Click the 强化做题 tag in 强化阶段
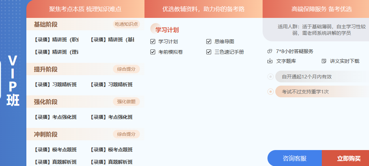This screenshot has width=369, height=166. coord(126,102)
